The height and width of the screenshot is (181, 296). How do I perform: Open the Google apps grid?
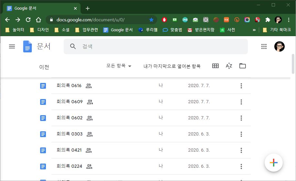point(264,46)
